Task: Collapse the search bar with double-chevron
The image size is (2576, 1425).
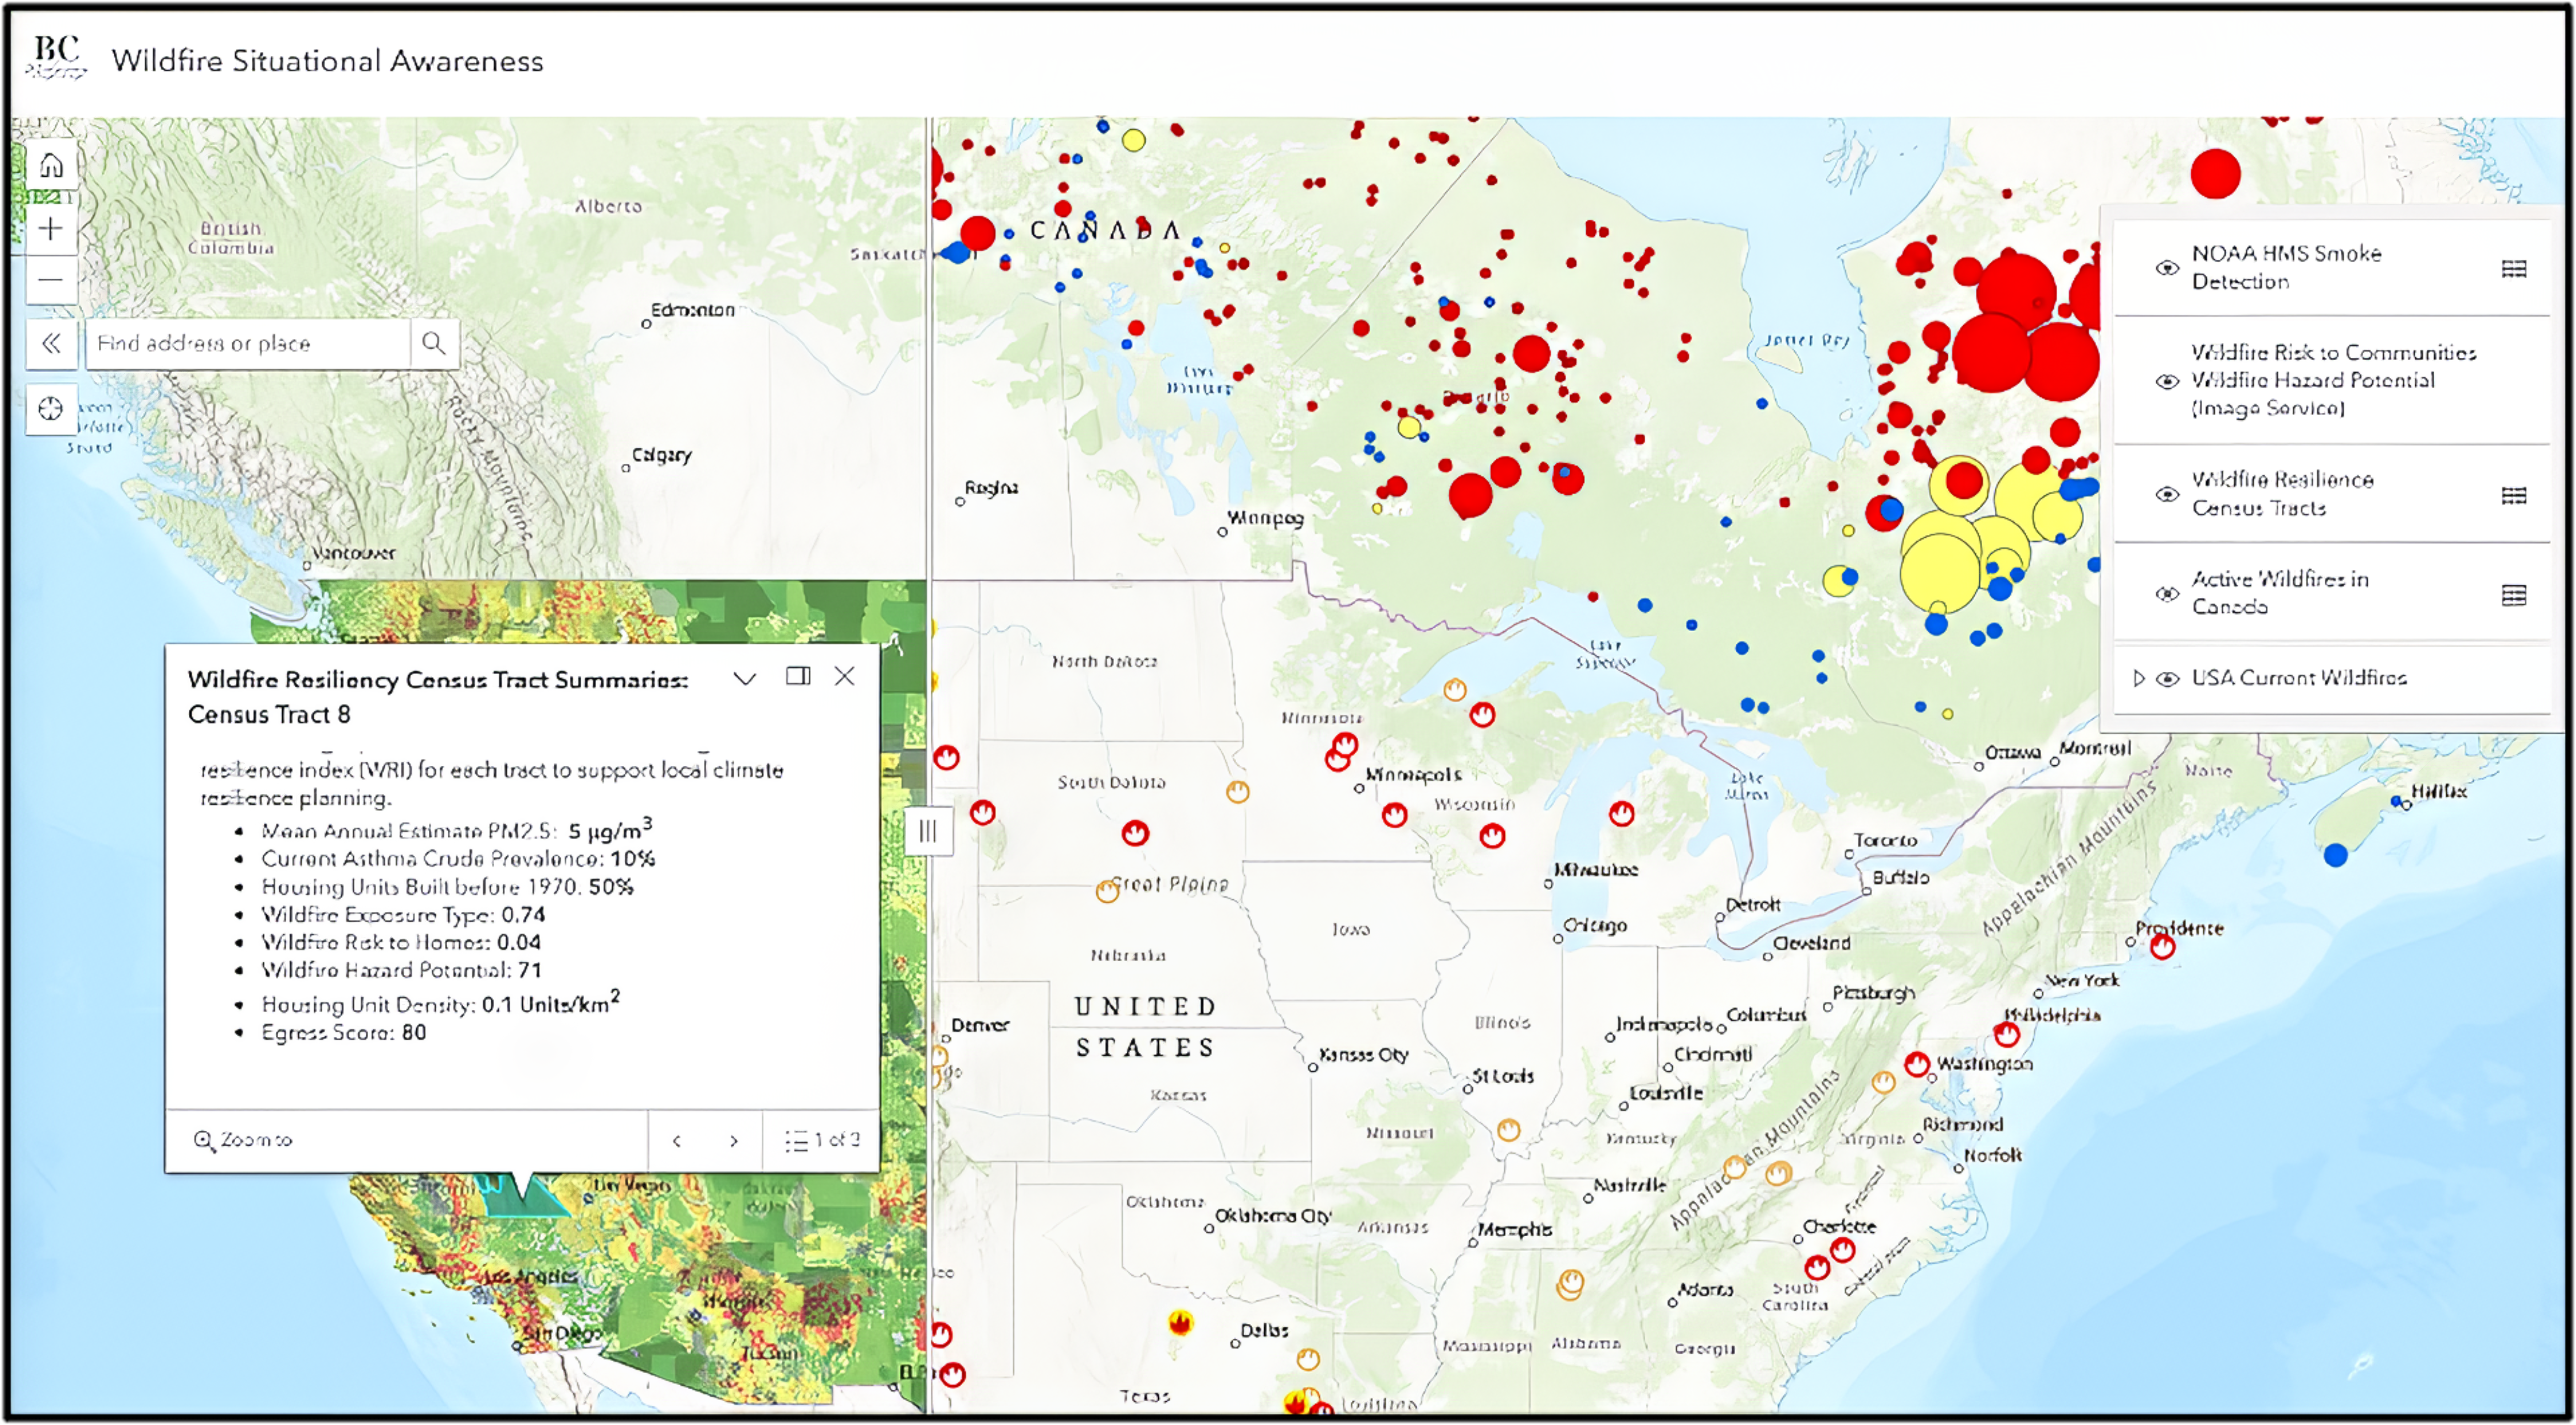Action: 51,344
